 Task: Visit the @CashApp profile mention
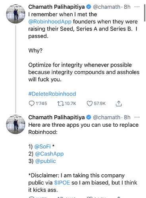pyautogui.click(x=49, y=154)
